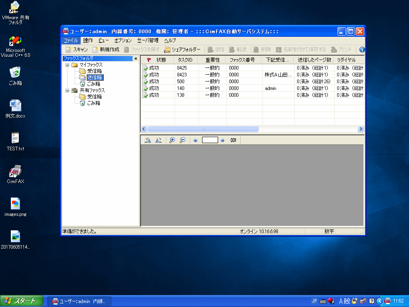Click the fax list scroll left arrow
This screenshot has height=307, width=409.
(144, 129)
